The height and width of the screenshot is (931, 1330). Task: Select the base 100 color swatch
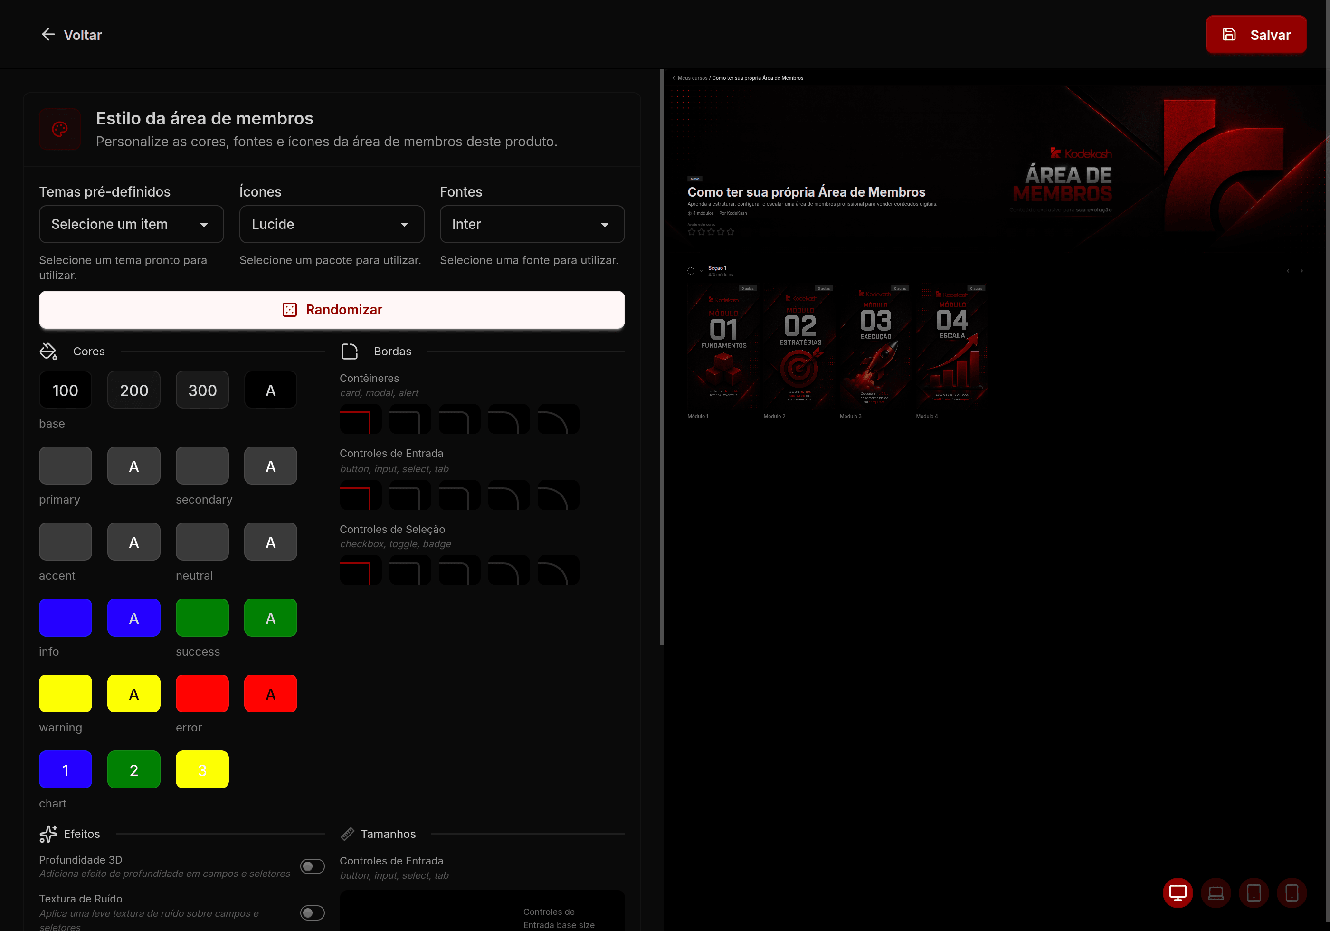pyautogui.click(x=66, y=390)
